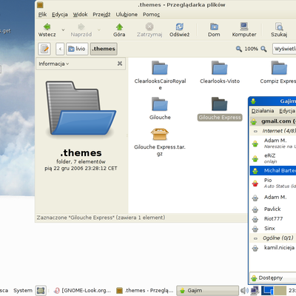296x296 pixels.
Task: Open Komputer from the toolbar
Action: [x=244, y=30]
